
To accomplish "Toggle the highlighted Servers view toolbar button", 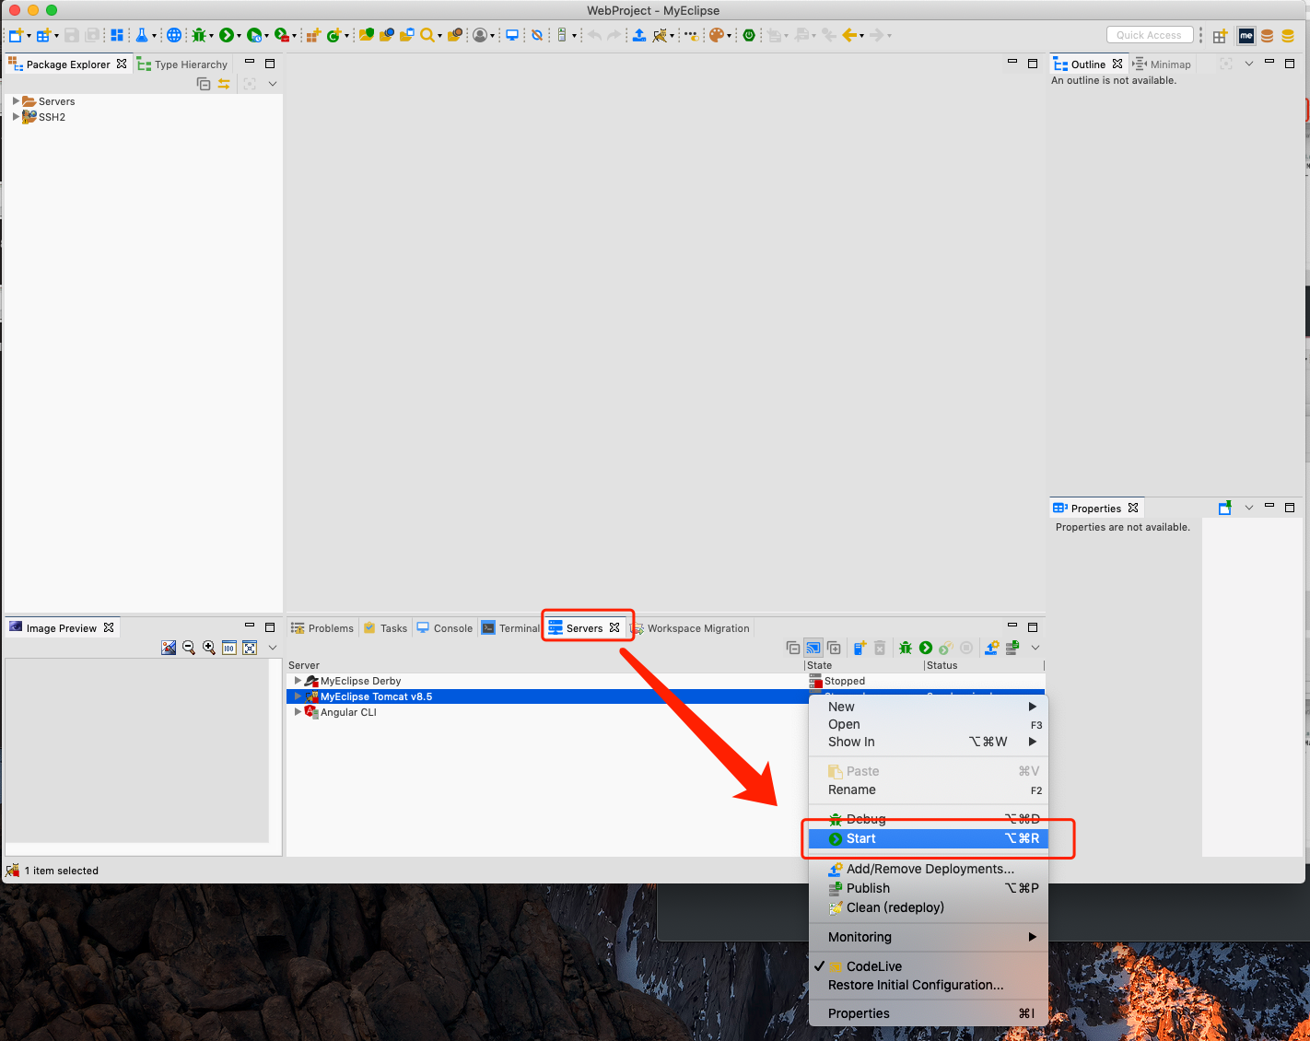I will pos(813,648).
